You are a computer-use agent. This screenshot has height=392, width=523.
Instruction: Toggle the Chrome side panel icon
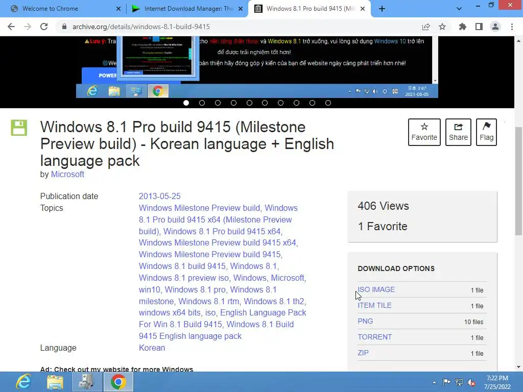479,27
